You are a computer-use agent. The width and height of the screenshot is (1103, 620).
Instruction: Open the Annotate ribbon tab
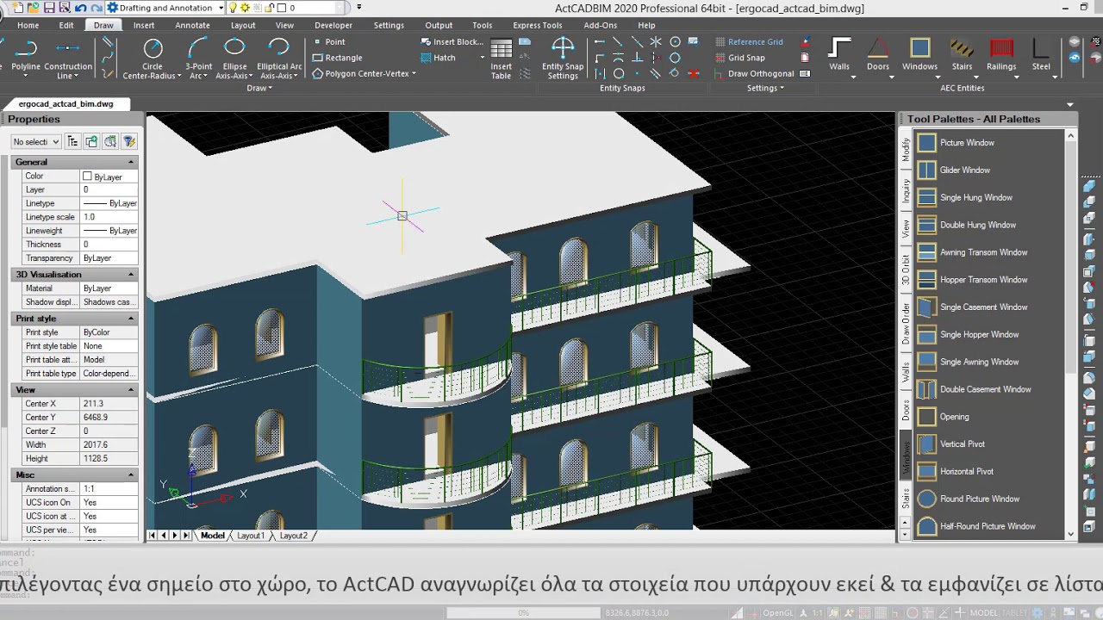192,25
